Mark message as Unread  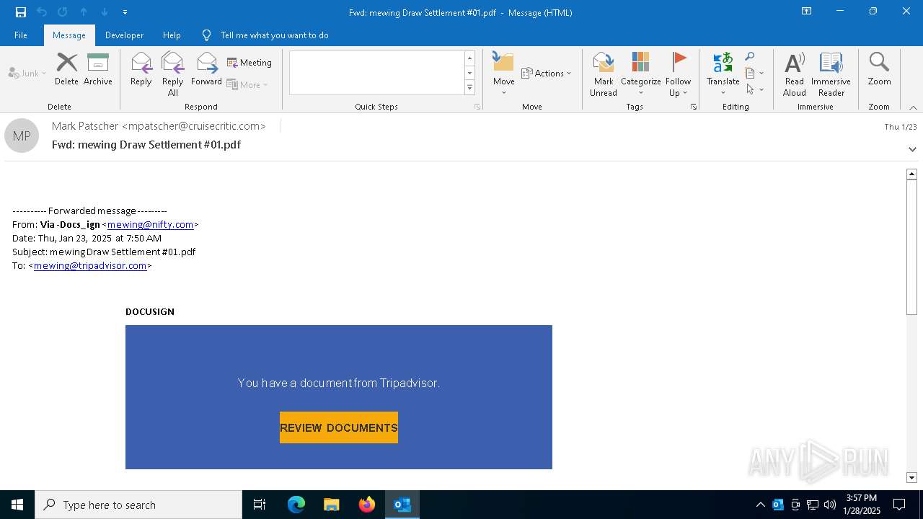(604, 74)
